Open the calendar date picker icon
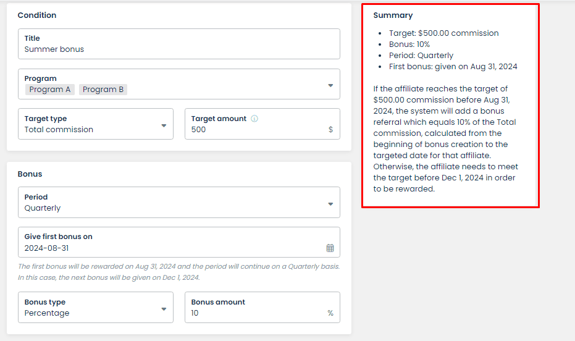 [x=330, y=248]
